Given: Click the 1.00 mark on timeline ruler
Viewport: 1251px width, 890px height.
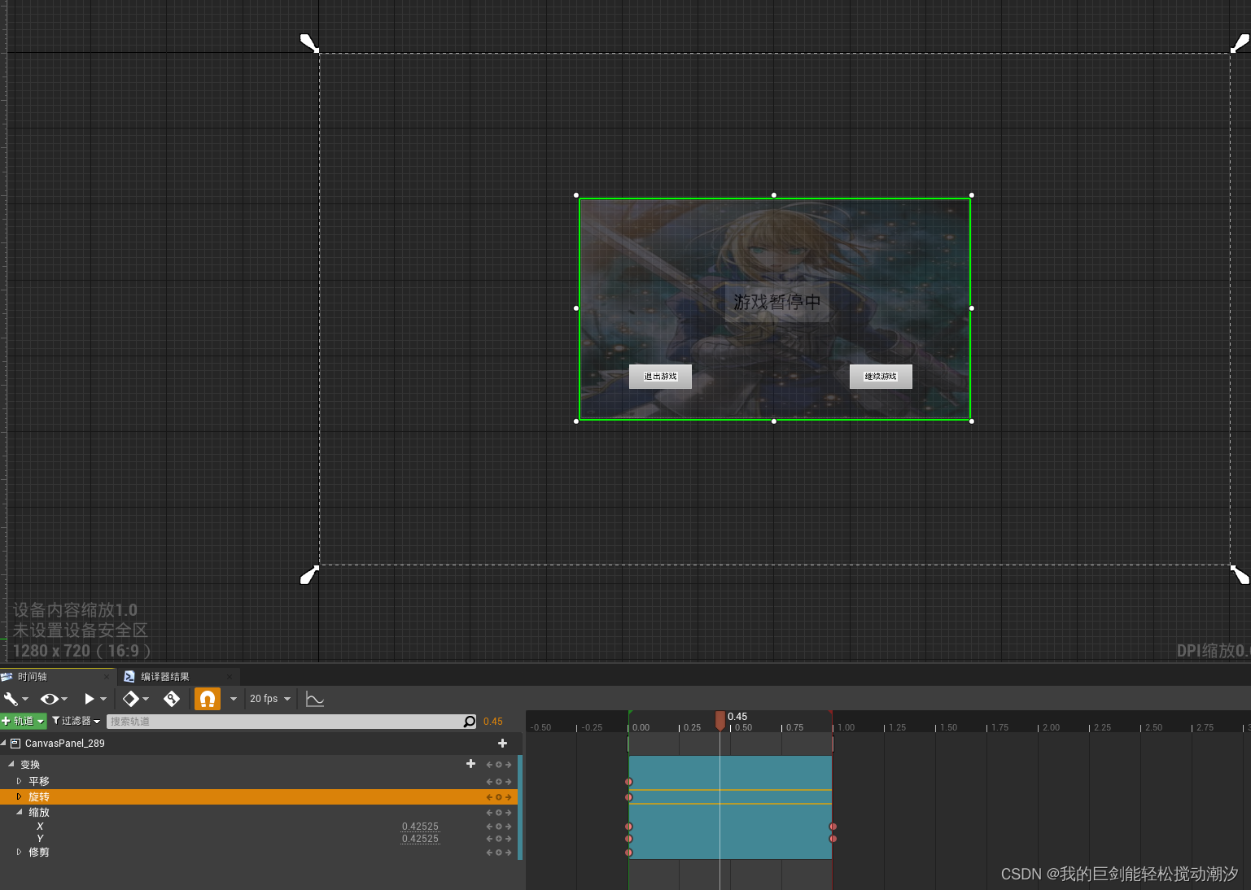Looking at the screenshot, I should pyautogui.click(x=846, y=727).
